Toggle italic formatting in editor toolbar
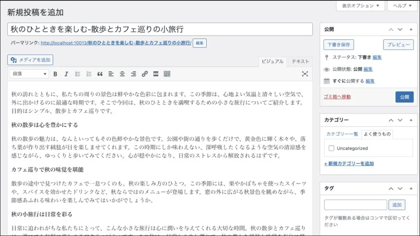Screen dimensions: 420x236 point(66,74)
